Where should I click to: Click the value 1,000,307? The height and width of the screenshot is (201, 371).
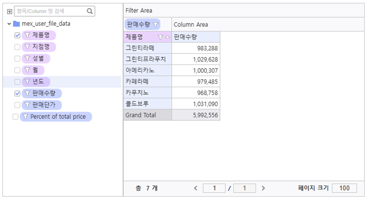pyautogui.click(x=205, y=71)
